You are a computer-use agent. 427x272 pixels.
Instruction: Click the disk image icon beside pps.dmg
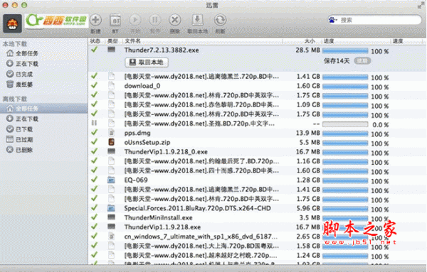pyautogui.click(x=112, y=133)
